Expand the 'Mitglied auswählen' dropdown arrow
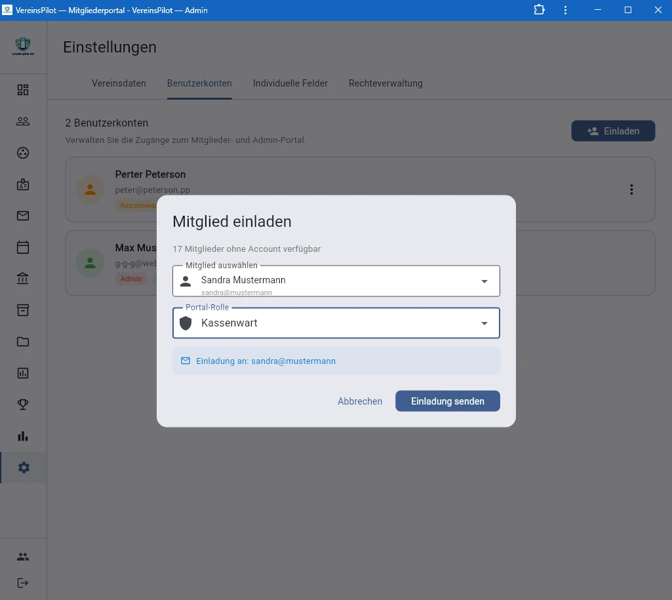 pos(484,281)
